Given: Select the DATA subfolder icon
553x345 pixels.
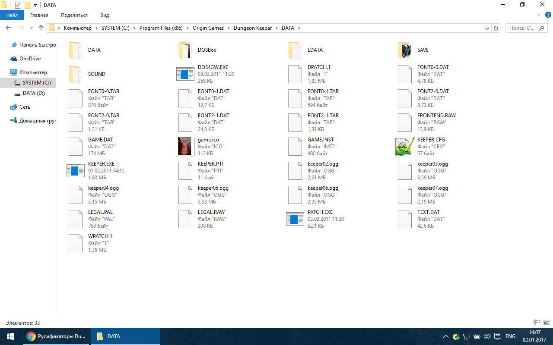Looking at the screenshot, I should [75, 50].
